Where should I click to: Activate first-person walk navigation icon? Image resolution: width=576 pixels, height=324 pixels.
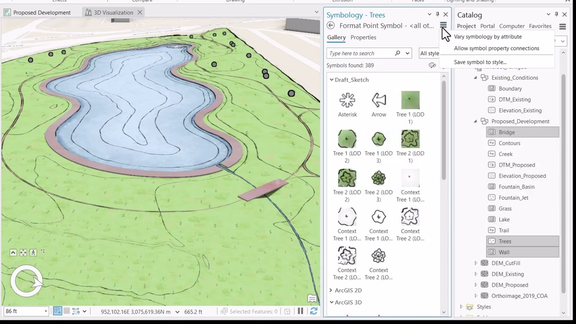[x=33, y=253]
